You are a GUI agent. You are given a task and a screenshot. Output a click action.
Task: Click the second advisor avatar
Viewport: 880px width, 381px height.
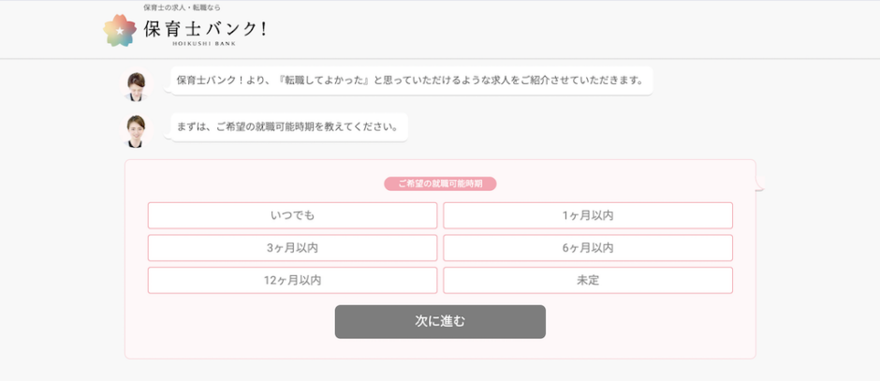click(137, 130)
